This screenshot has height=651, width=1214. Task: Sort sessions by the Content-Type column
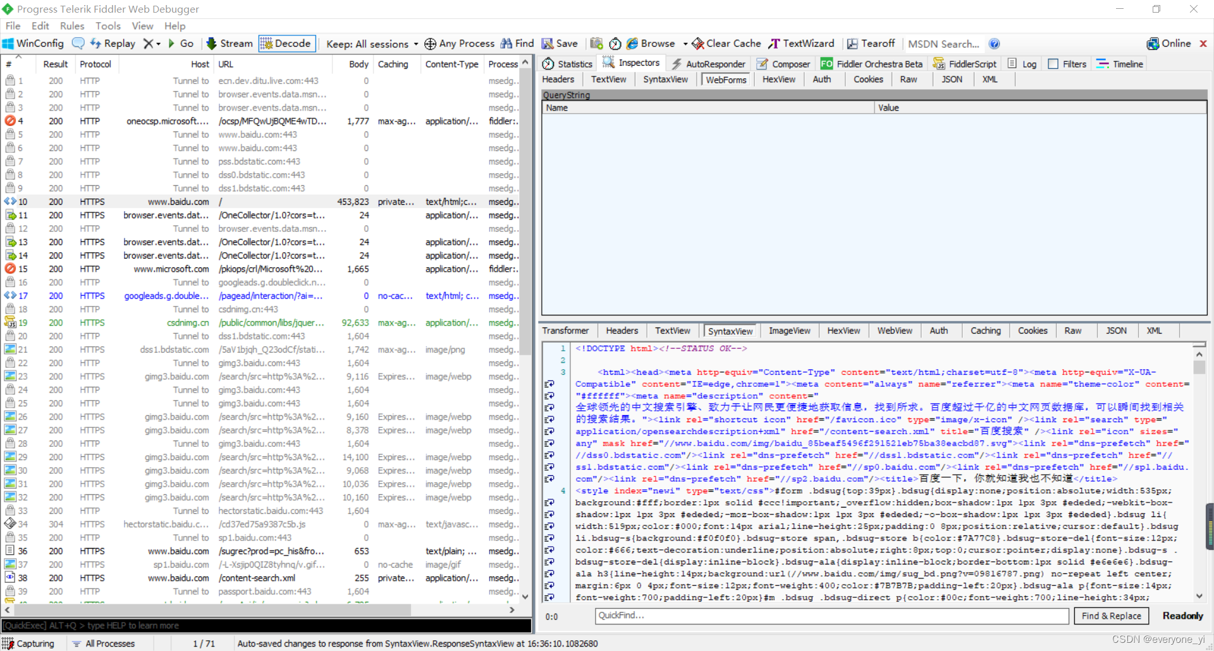click(x=451, y=64)
